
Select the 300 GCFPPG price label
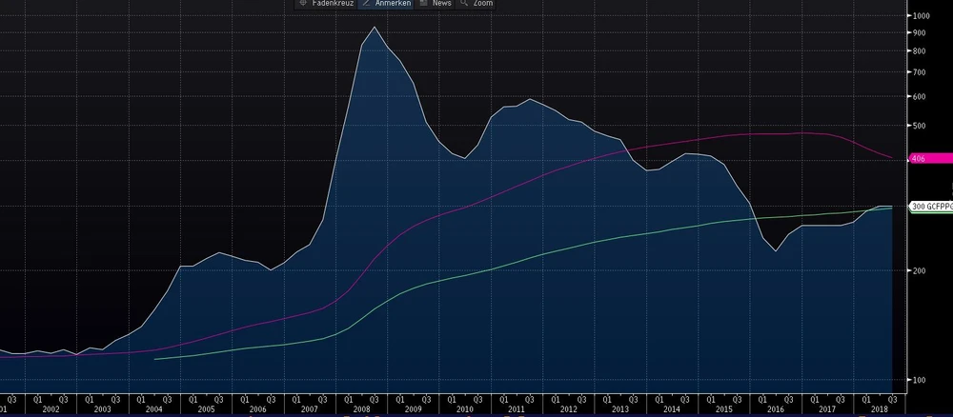pyautogui.click(x=931, y=207)
